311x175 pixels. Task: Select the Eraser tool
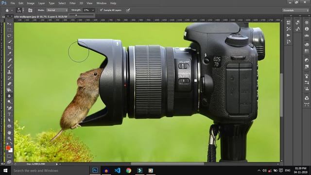click(x=9, y=84)
